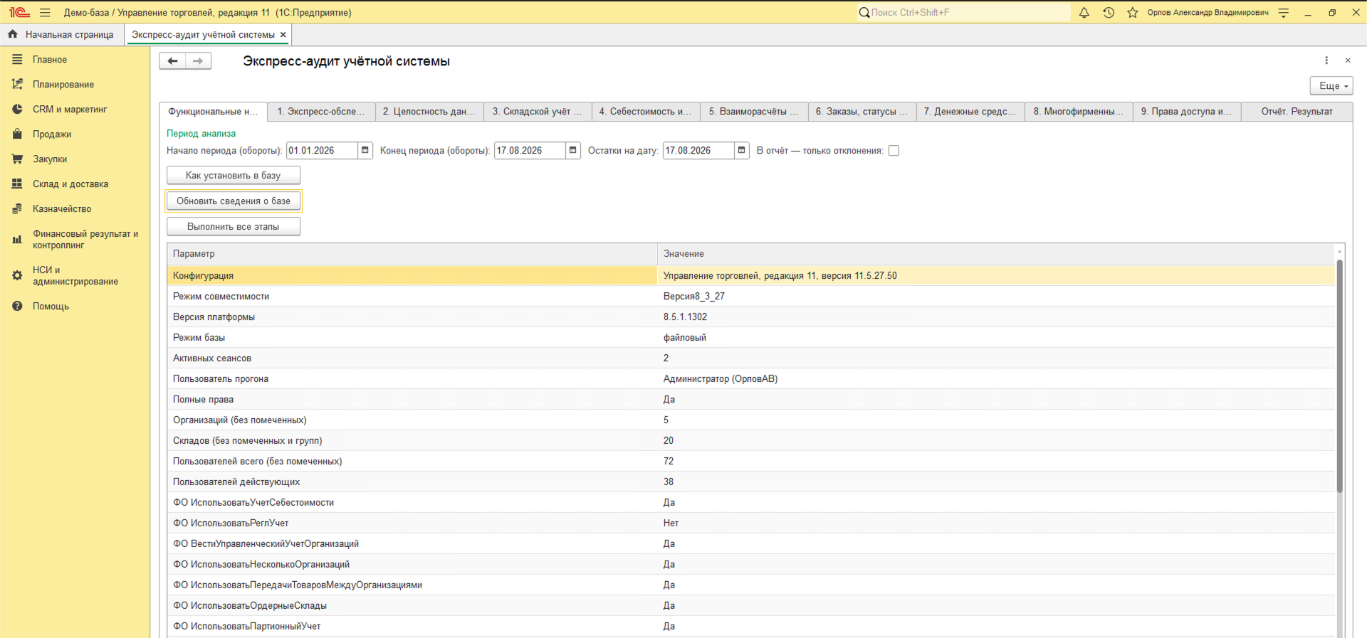Viewport: 1367px width, 638px height.
Task: Select the Полные права row
Action: click(x=750, y=400)
